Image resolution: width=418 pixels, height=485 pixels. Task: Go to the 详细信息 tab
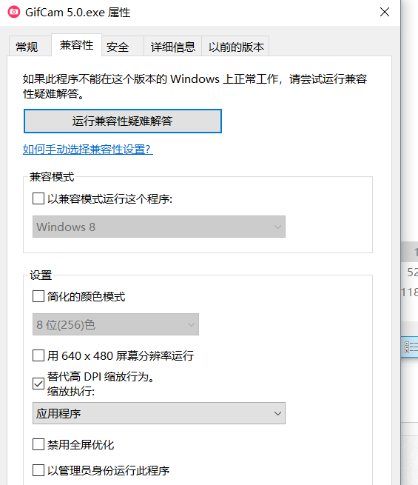click(x=172, y=47)
